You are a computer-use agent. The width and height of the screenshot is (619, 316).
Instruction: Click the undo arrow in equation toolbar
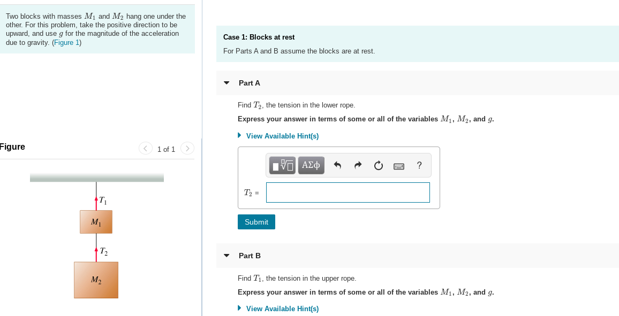(x=337, y=165)
